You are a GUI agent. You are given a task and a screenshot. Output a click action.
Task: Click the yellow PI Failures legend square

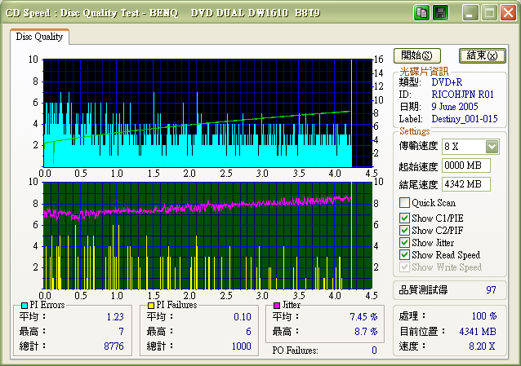pos(151,306)
